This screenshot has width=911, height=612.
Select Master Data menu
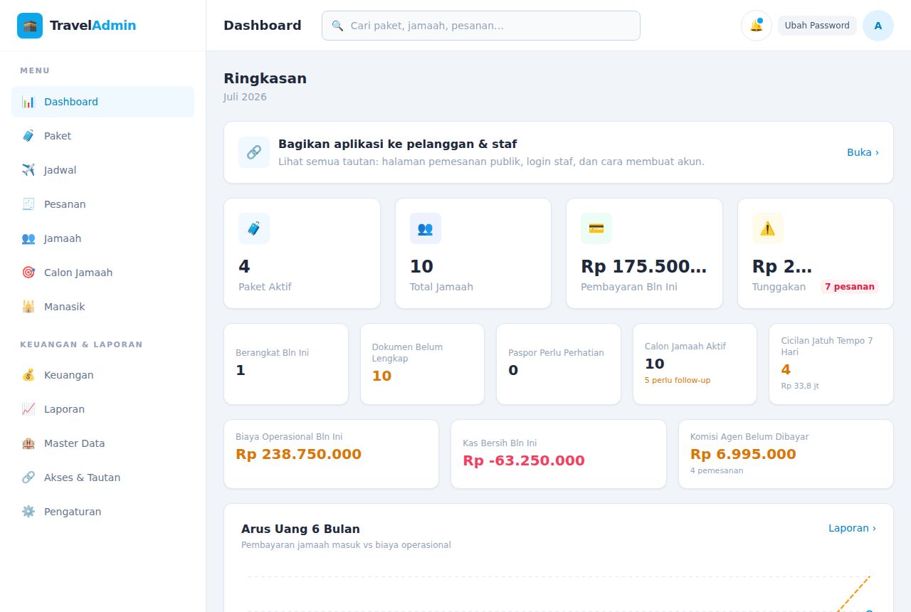[102, 443]
